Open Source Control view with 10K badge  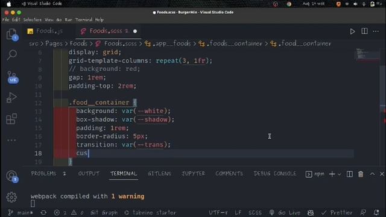pyautogui.click(x=12, y=77)
